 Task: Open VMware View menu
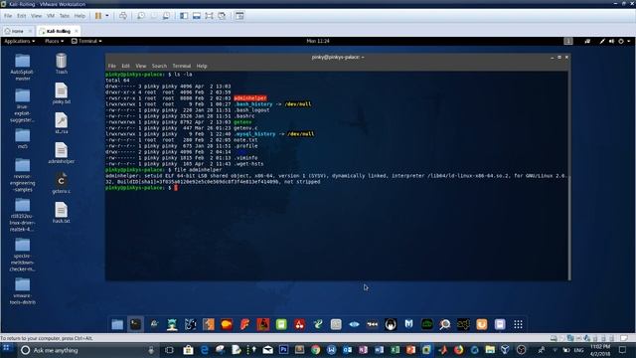coord(36,16)
